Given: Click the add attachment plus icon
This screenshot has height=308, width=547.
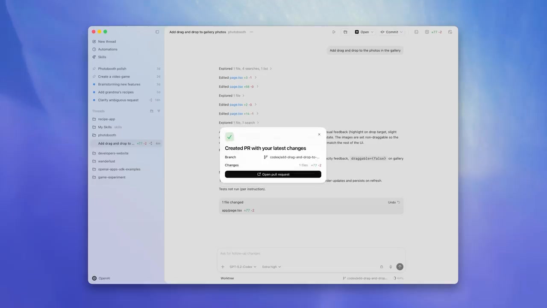Looking at the screenshot, I should coord(223,267).
